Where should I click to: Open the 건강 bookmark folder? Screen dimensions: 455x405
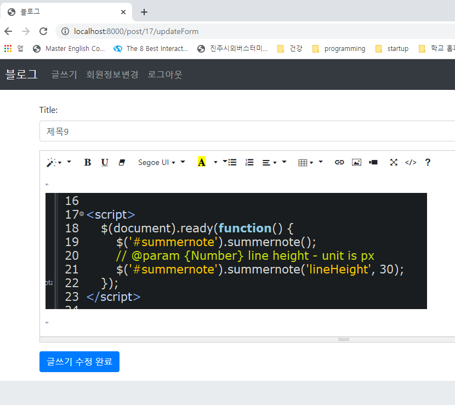[290, 48]
